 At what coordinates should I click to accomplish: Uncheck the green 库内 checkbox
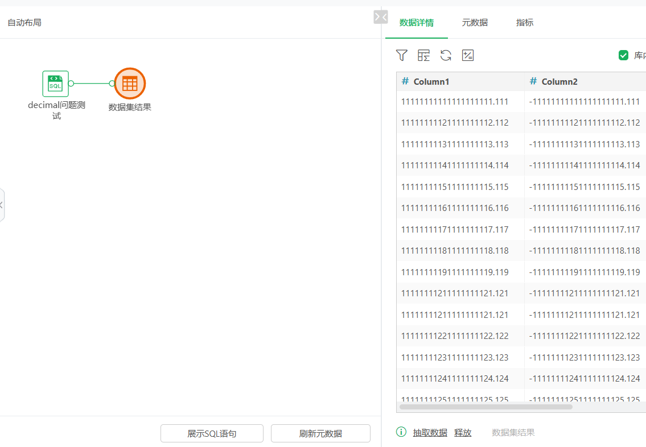point(623,55)
